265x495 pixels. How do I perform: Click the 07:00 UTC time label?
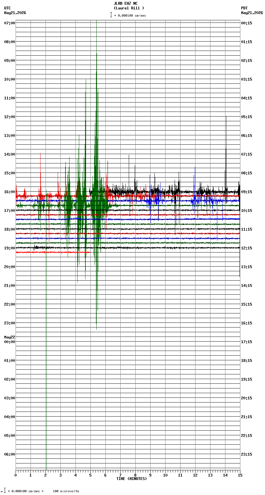[10, 23]
